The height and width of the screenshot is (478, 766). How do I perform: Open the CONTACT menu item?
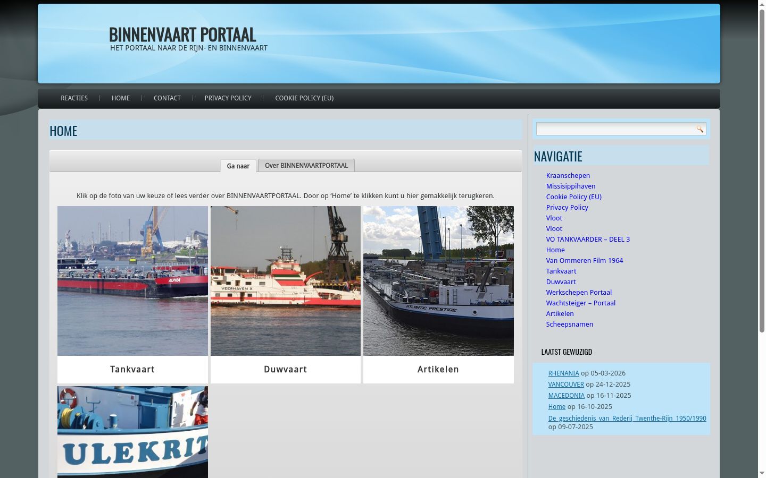point(167,98)
